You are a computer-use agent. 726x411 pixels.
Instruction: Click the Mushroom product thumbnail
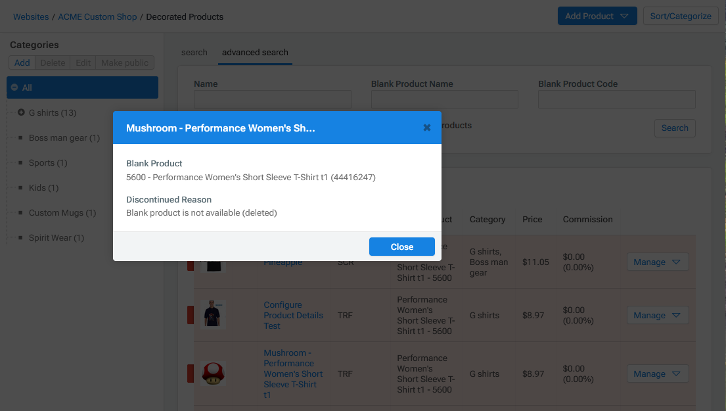(x=213, y=374)
